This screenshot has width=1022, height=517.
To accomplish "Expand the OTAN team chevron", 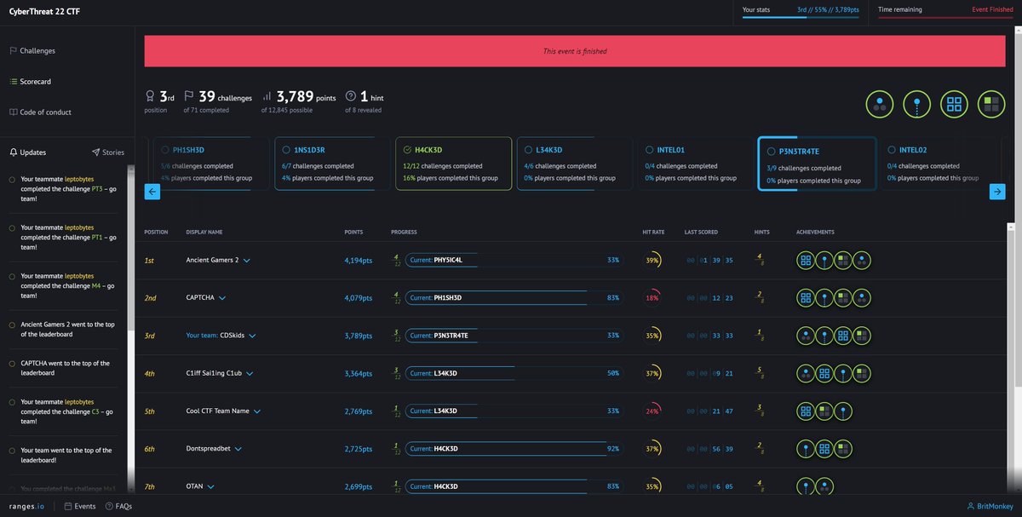I will [210, 486].
